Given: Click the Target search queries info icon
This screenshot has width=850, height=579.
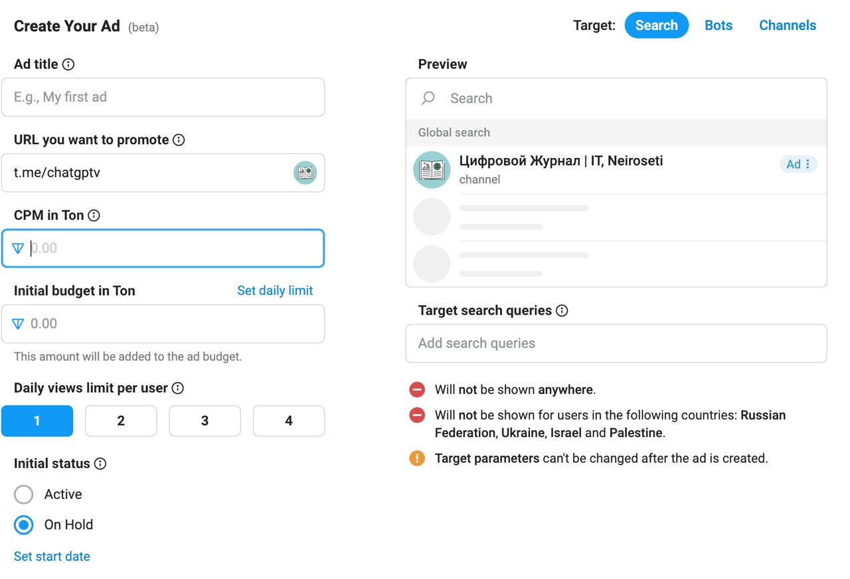Looking at the screenshot, I should click(562, 311).
